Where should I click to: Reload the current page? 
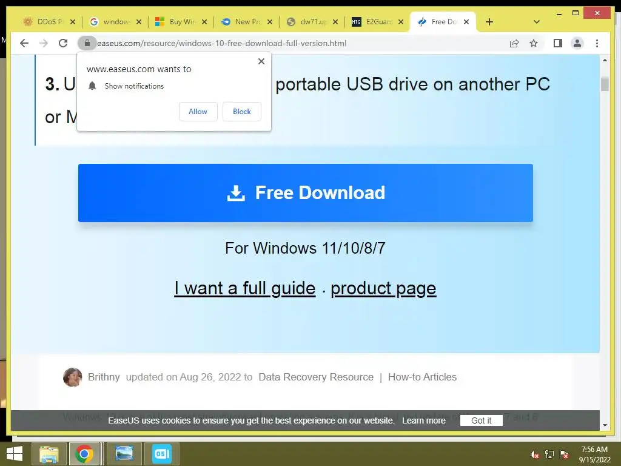point(63,43)
